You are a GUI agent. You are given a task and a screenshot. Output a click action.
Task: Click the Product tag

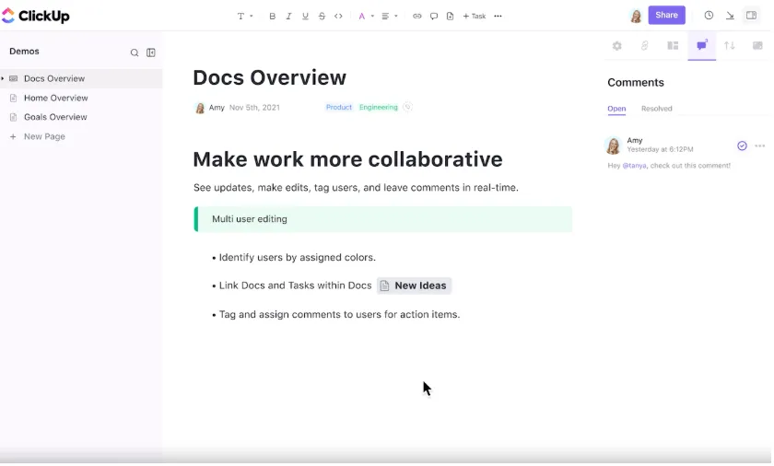pos(339,108)
